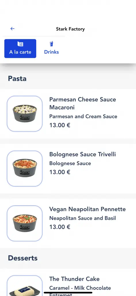Screen dimensions: 136x296
Task: Switch to the Drinks tab
Action: click(x=51, y=49)
